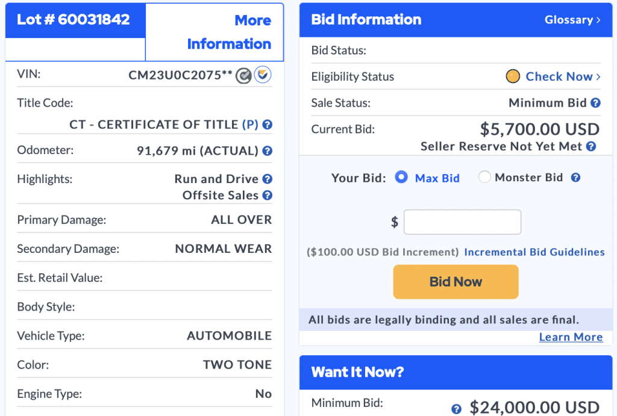Open help for the Run and Drive highlight
This screenshot has width=617, height=416.
(267, 179)
